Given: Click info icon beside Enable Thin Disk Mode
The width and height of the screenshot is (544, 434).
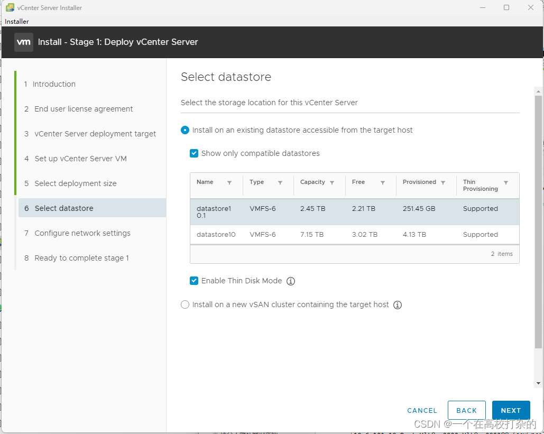Looking at the screenshot, I should click(291, 281).
